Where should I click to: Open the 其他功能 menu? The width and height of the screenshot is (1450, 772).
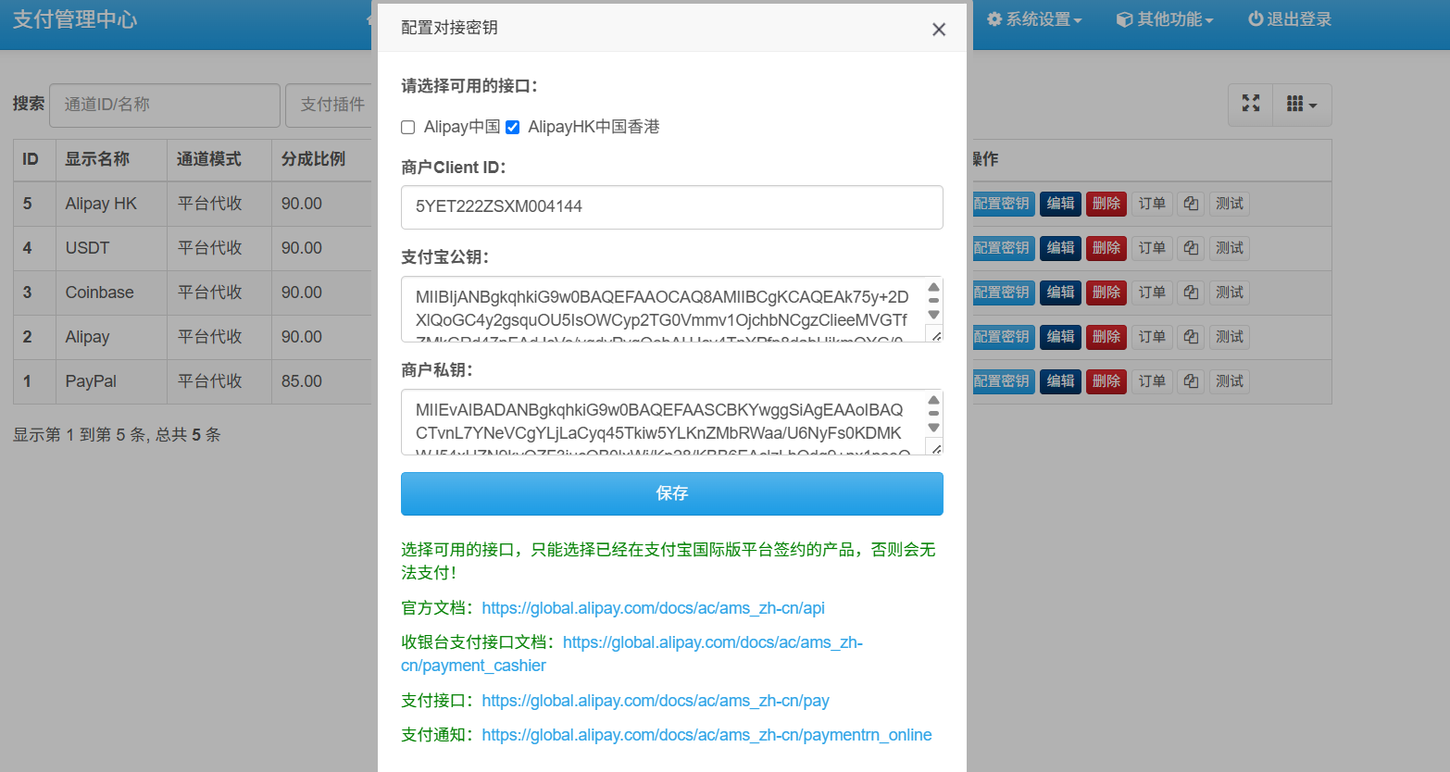click(x=1165, y=19)
